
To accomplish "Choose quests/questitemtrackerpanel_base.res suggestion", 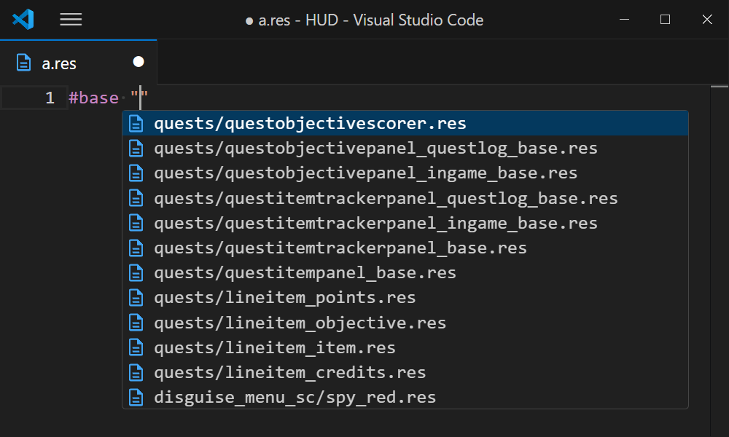I will coord(405,248).
